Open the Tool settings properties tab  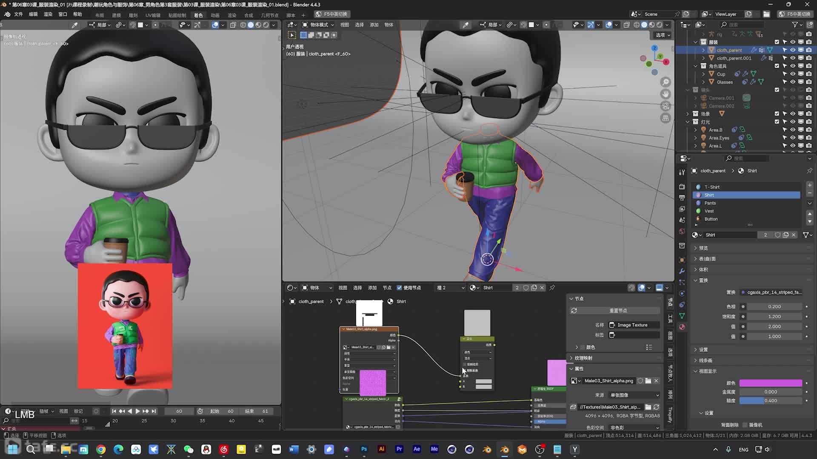pyautogui.click(x=682, y=172)
